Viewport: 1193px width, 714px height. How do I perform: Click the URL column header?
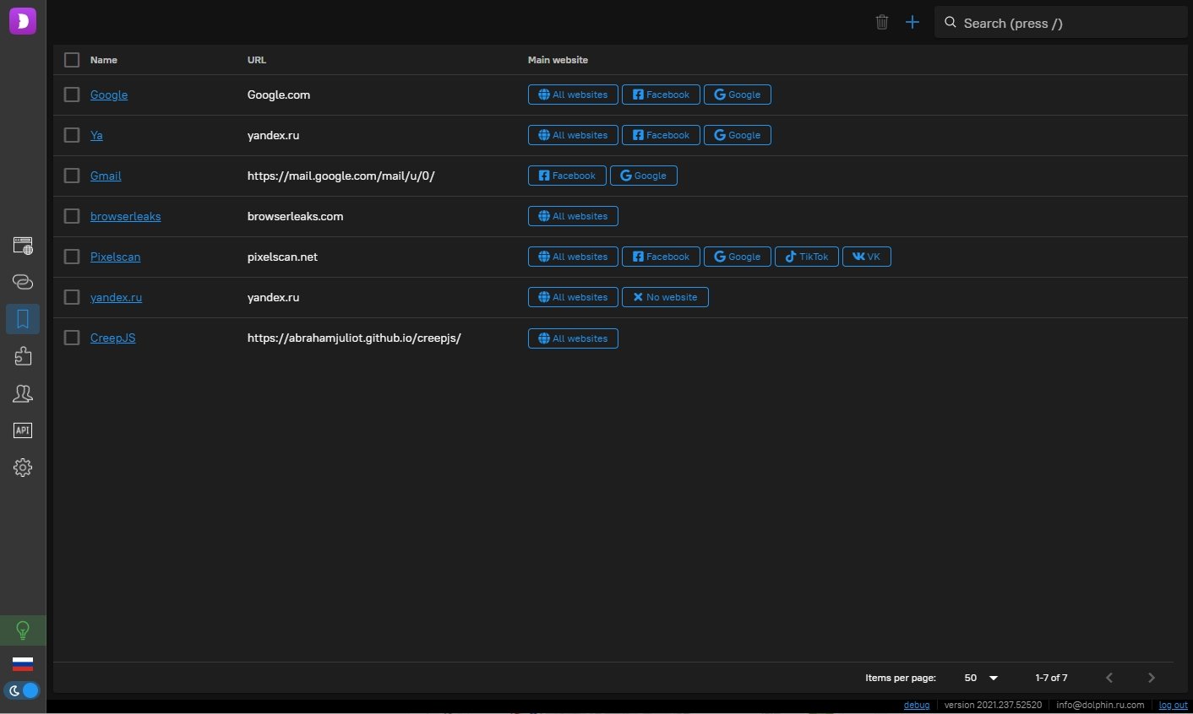coord(257,60)
